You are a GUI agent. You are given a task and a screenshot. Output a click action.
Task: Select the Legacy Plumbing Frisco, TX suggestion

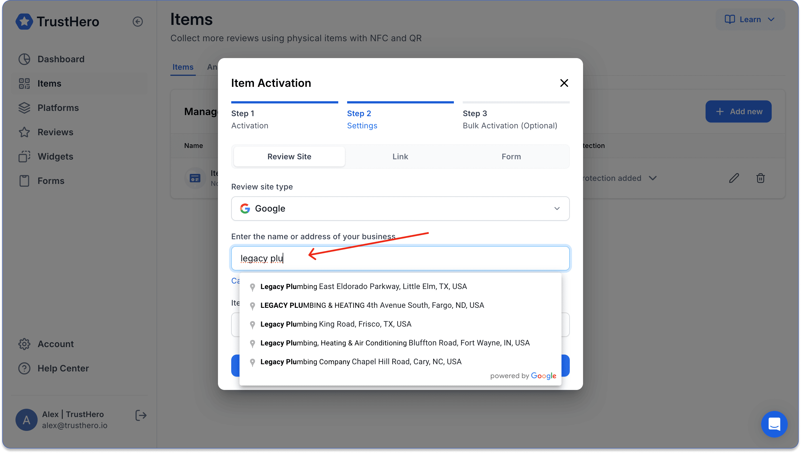point(336,324)
